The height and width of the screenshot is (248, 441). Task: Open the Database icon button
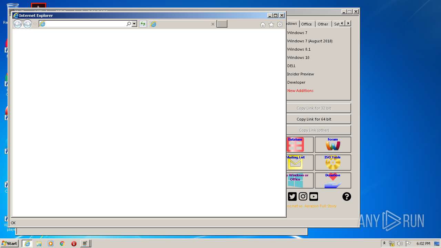(300, 145)
